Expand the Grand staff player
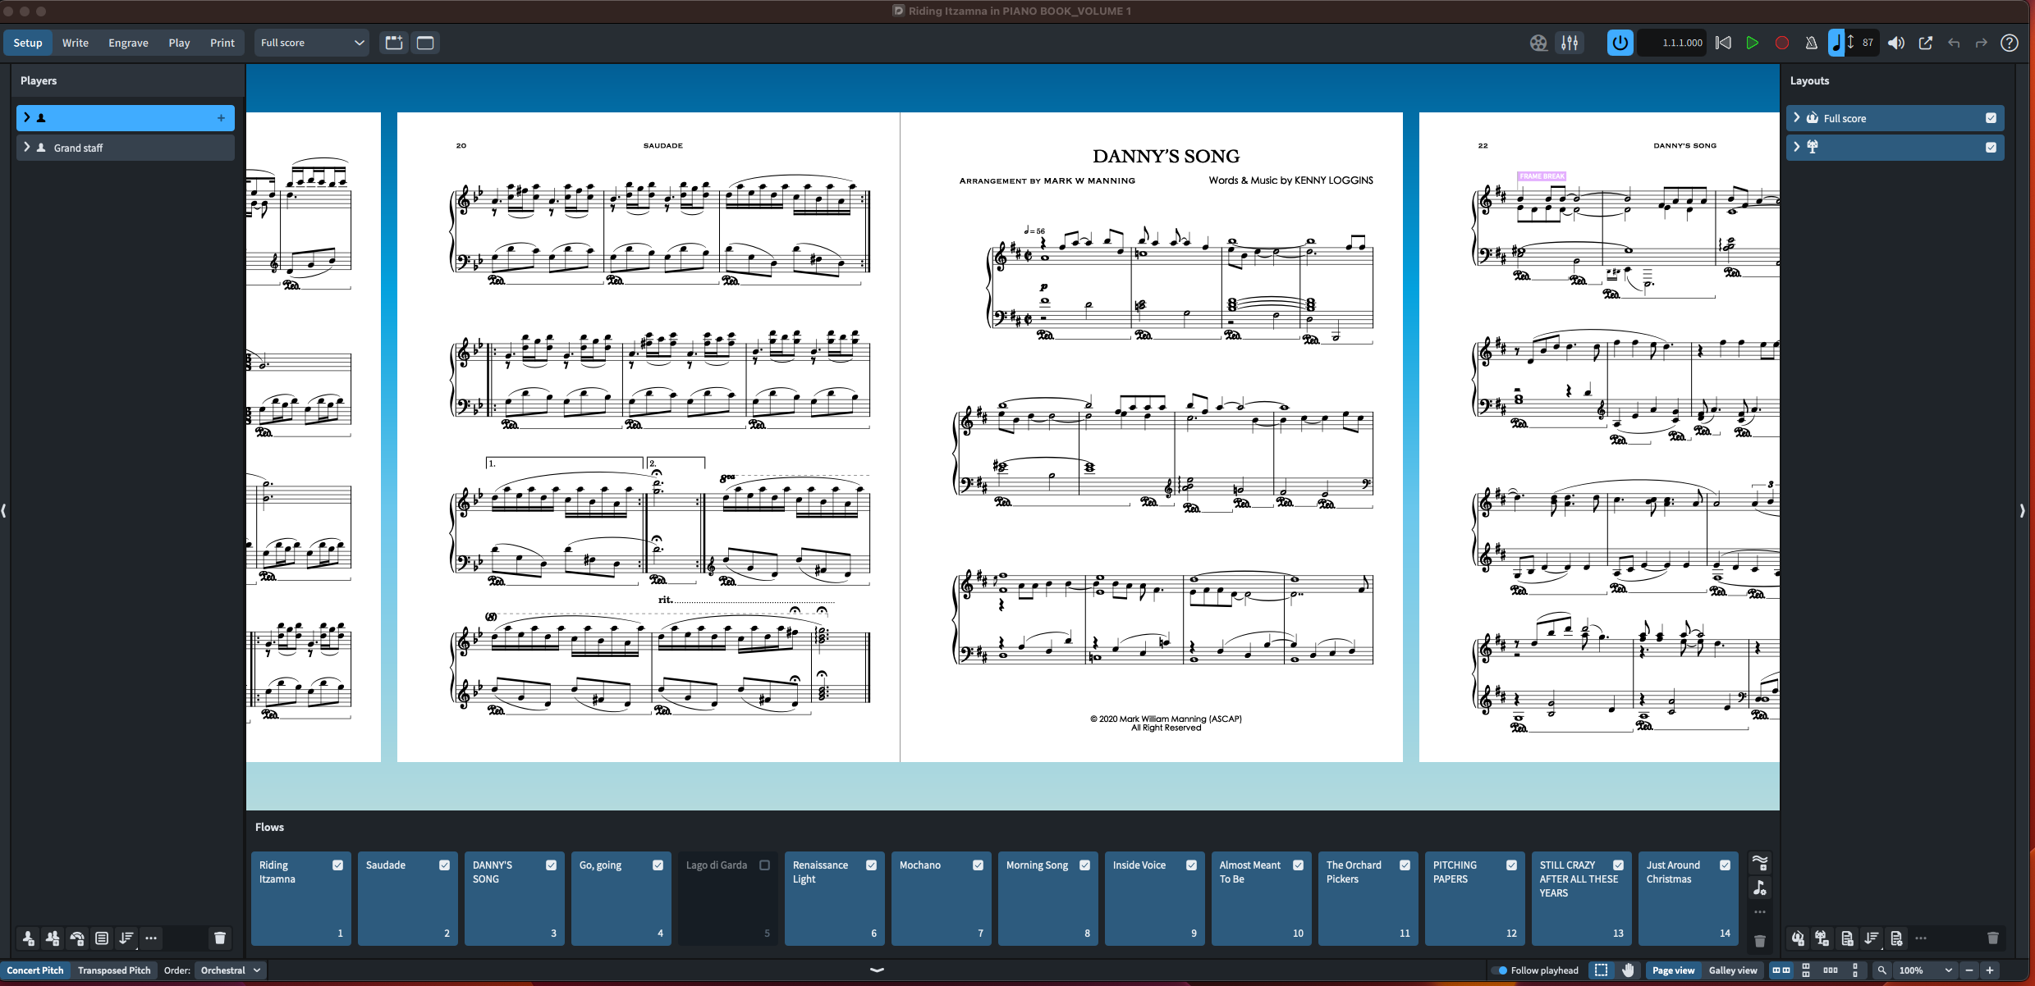Screen dimensions: 2035x986 (27, 148)
